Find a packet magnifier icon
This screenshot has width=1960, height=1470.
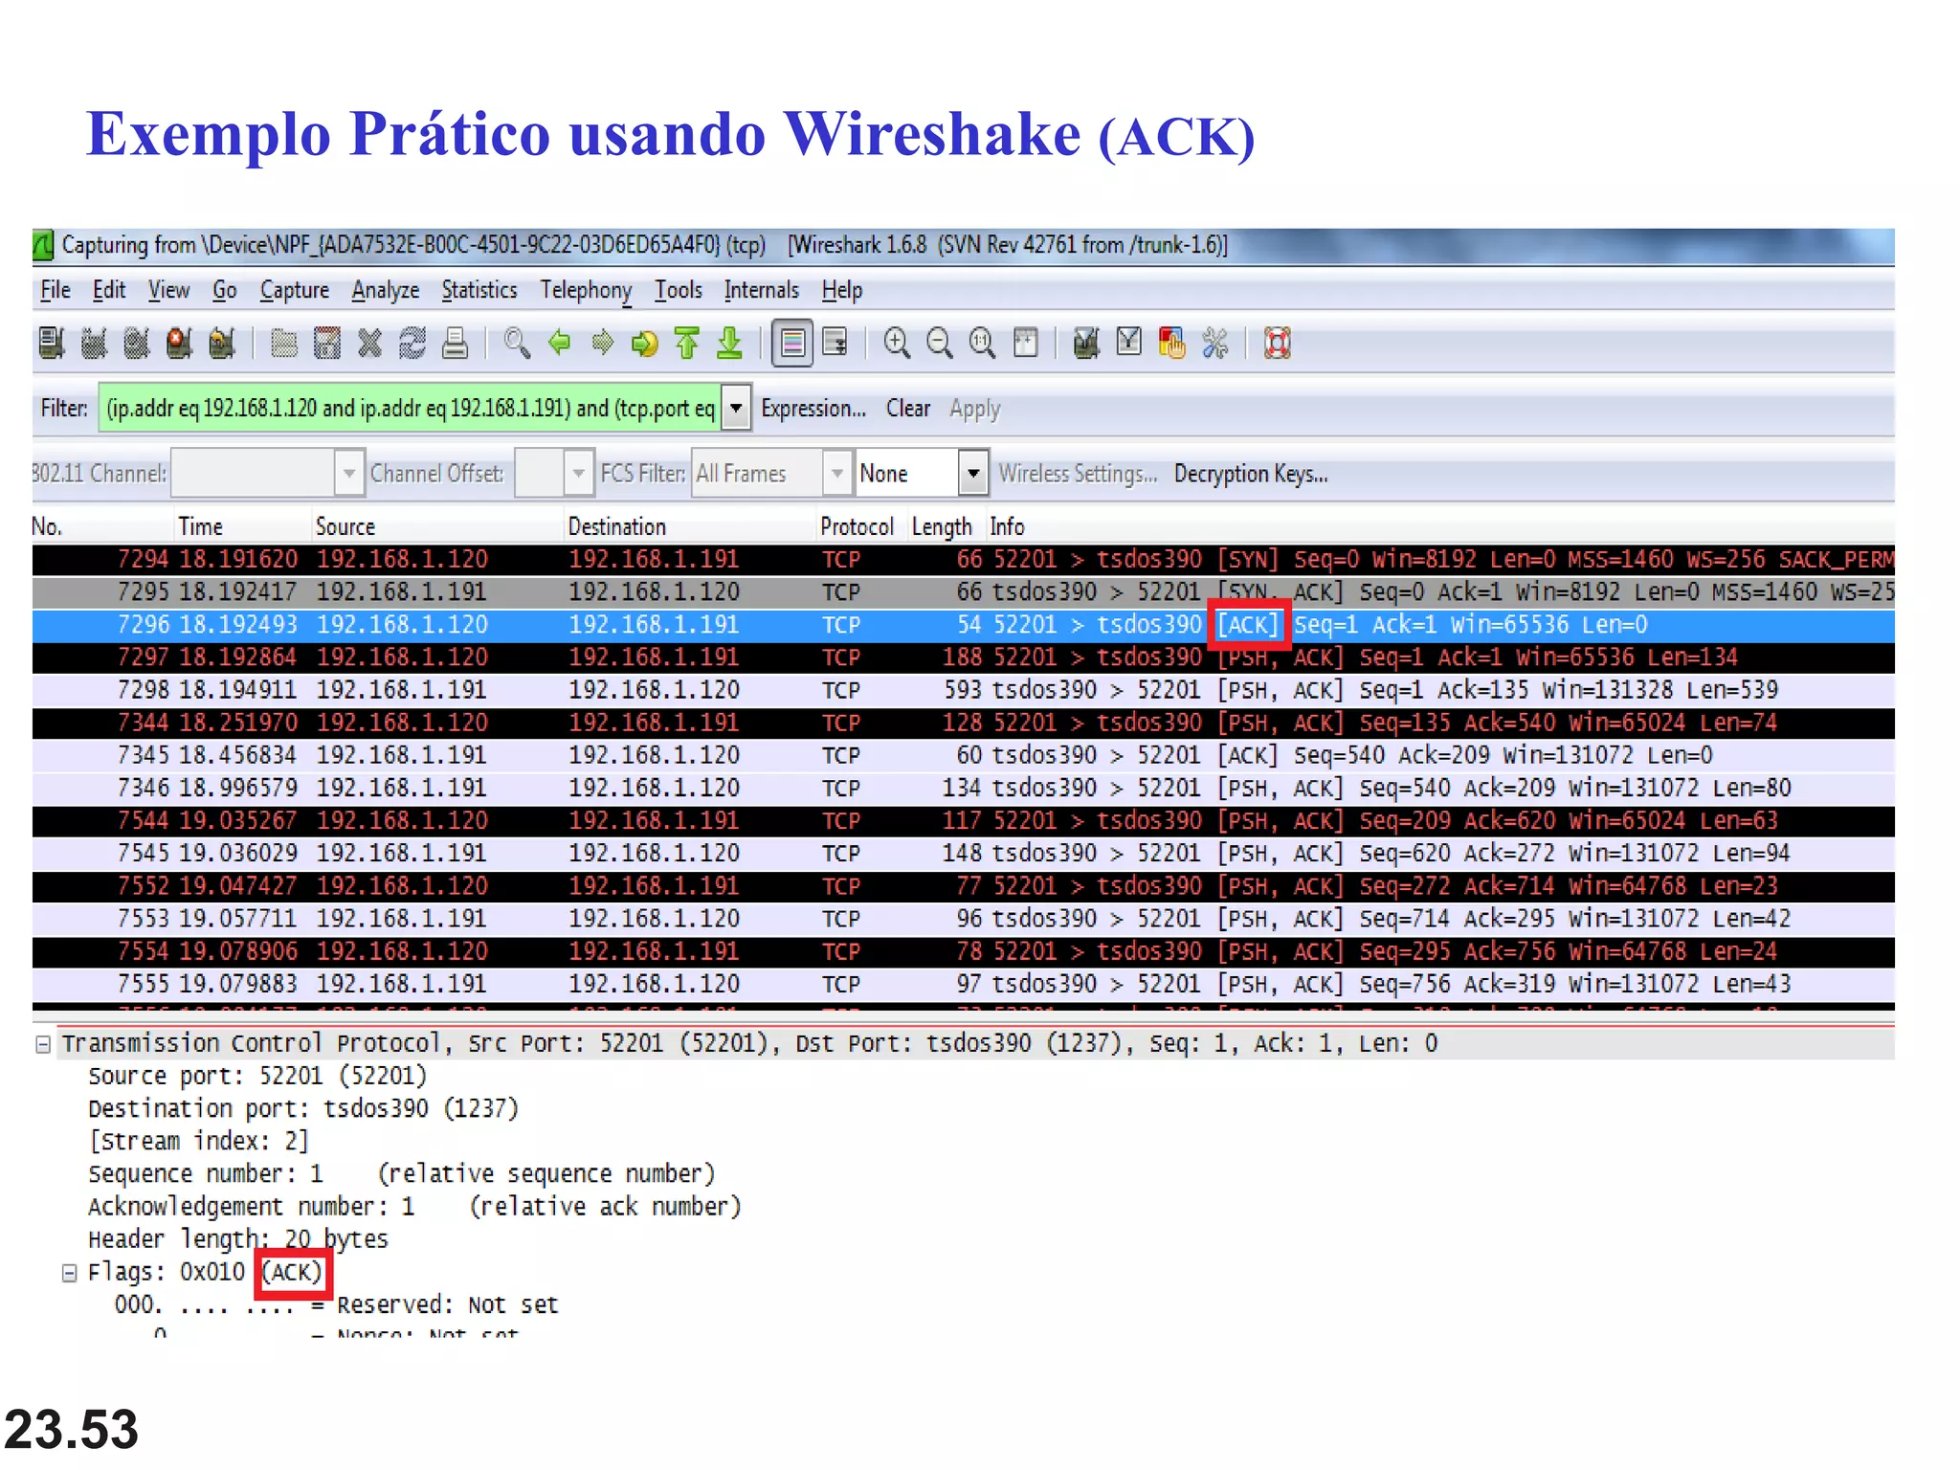[x=517, y=343]
